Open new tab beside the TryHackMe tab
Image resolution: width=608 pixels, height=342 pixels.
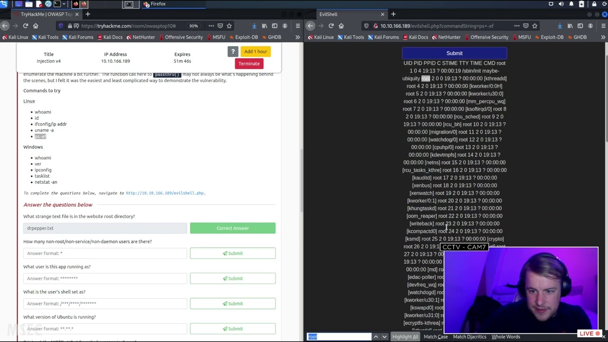(87, 14)
